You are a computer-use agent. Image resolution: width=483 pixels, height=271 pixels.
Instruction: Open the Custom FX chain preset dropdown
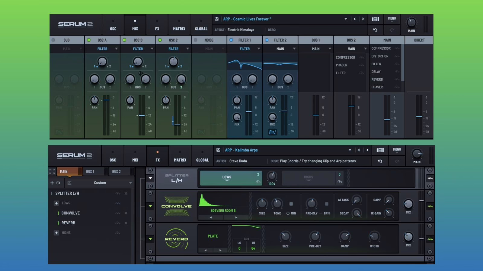pos(130,183)
